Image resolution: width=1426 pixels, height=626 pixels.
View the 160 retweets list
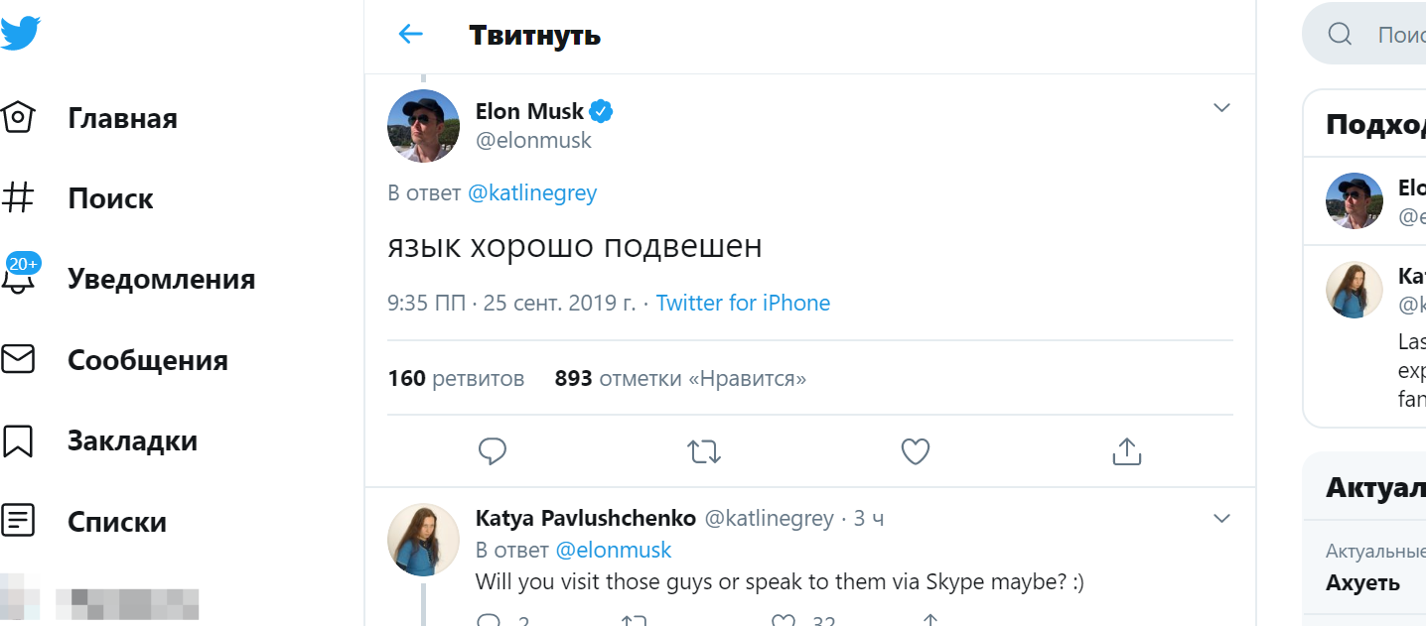[456, 378]
